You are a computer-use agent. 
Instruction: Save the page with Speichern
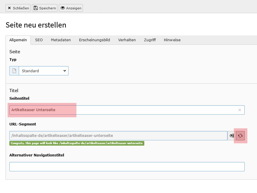[44, 8]
